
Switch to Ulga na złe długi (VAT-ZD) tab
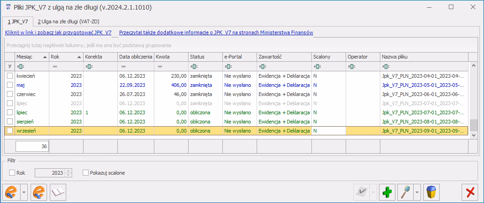(68, 21)
